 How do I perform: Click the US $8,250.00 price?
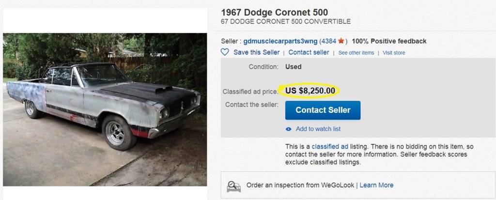(310, 91)
